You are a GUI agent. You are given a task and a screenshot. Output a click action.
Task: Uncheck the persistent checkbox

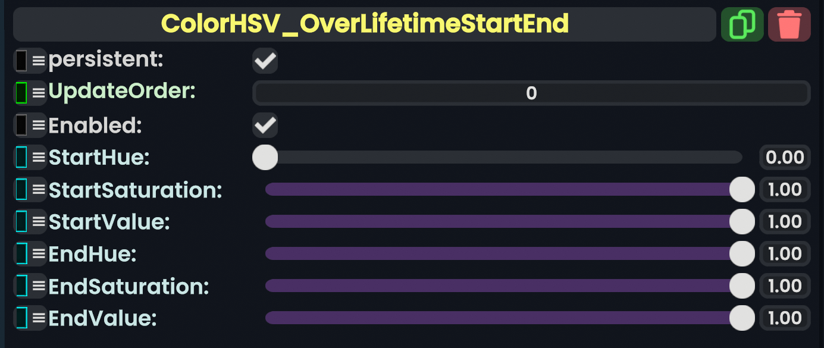click(265, 60)
